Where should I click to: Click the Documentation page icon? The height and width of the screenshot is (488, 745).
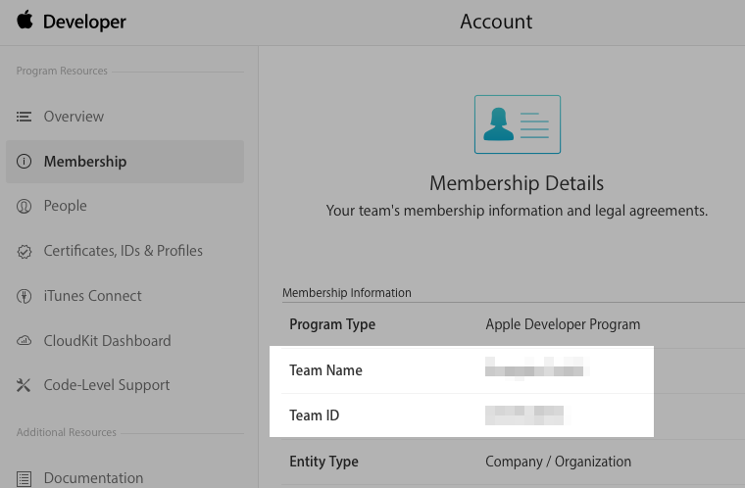24,478
